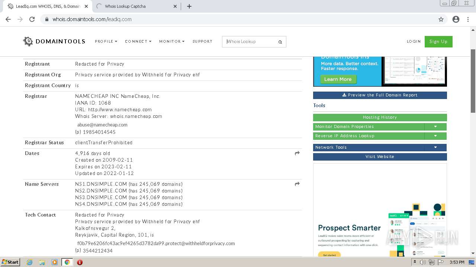Click the browser address bar URL
The image size is (476, 267).
pyautogui.click(x=92, y=19)
